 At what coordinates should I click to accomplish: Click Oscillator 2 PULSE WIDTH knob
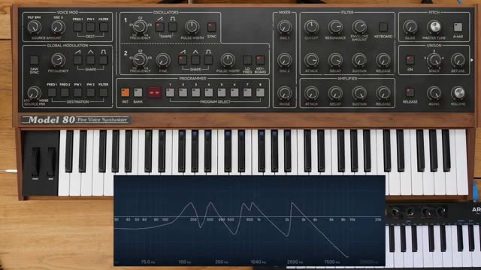coord(228,60)
